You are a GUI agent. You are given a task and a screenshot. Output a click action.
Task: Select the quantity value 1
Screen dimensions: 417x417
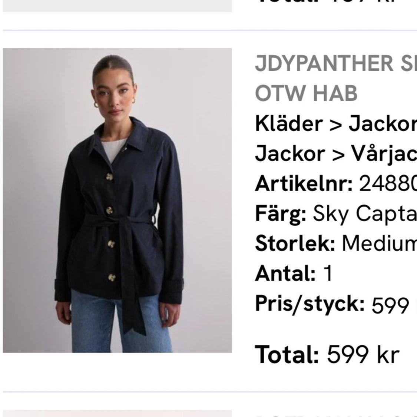[x=328, y=273]
